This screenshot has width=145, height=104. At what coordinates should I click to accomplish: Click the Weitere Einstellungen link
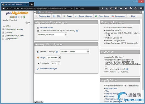[48, 69]
